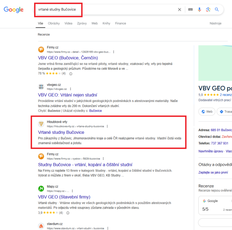Screen dimensions: 232x230
Task: Open more options for Firmy.cz vyskov result
Action: click(x=103, y=159)
